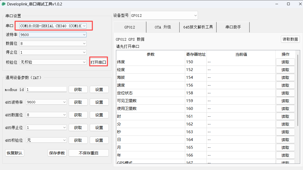Expand the 波特率 9600 dropdown
Image resolution: width=303 pixels, height=170 pixels.
click(53, 35)
